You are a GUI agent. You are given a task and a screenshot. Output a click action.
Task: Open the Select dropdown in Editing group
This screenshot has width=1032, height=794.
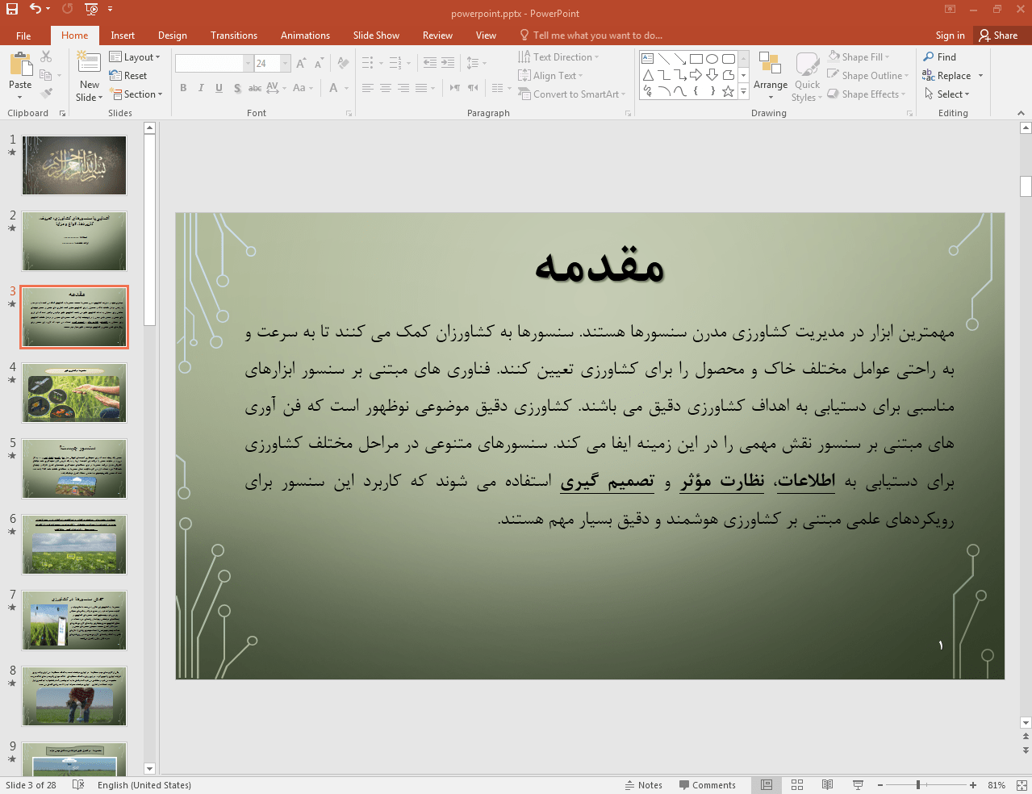pyautogui.click(x=947, y=94)
